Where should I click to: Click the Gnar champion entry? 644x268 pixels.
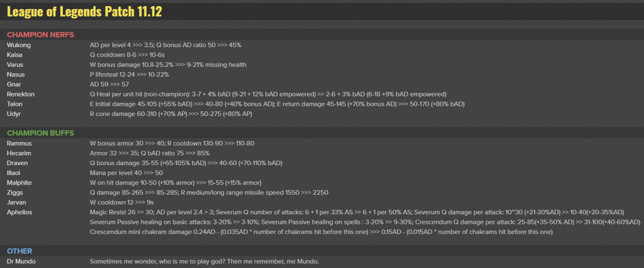coord(14,84)
